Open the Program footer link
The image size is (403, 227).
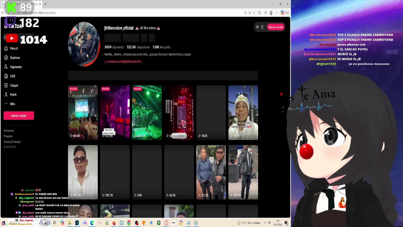8,136
